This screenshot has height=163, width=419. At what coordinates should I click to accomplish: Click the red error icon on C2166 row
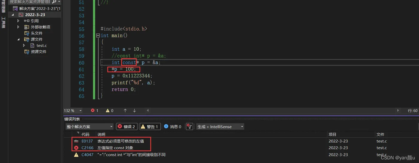pyautogui.click(x=76, y=148)
